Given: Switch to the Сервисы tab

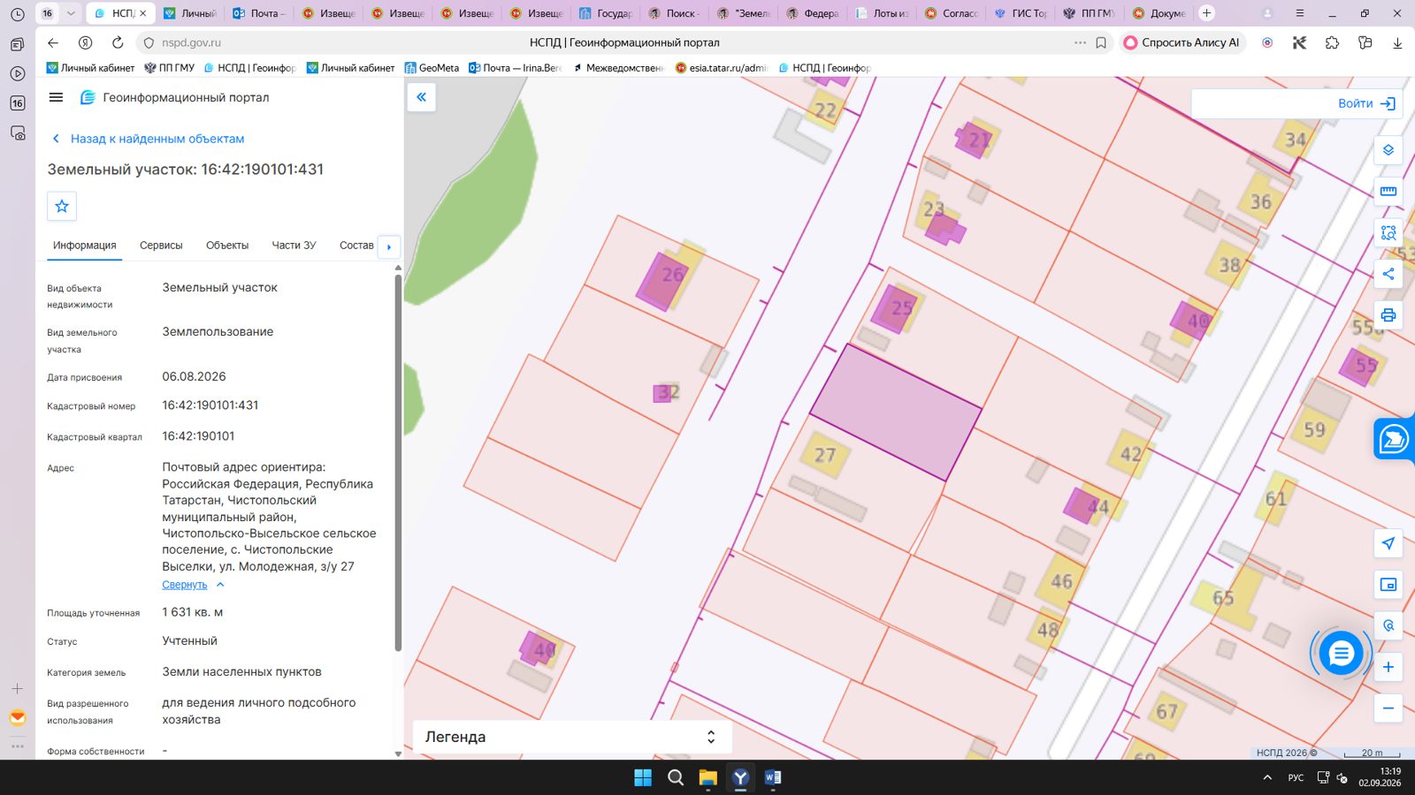Looking at the screenshot, I should click(x=161, y=246).
